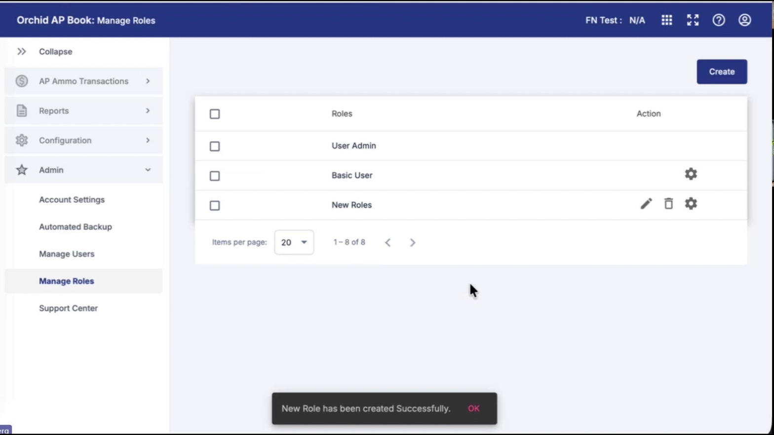Click the Roles column header
The width and height of the screenshot is (774, 435).
click(x=342, y=113)
